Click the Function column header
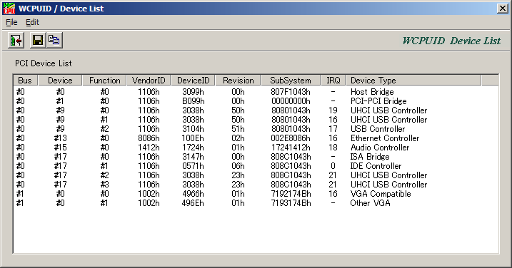Viewport: 512px width, 268px height. pos(104,81)
